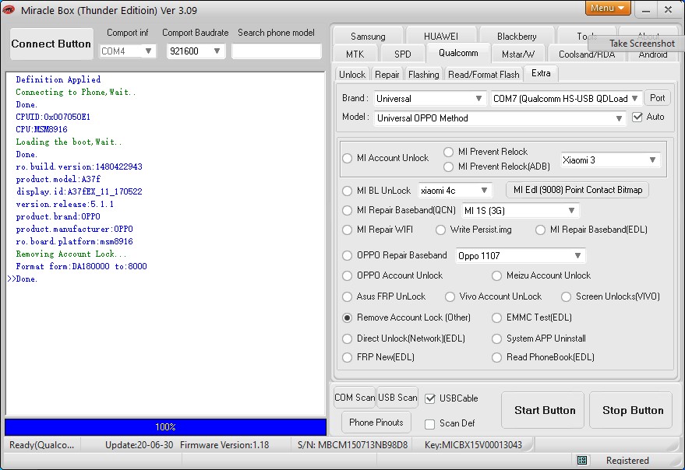Screen dimensions: 685x470
Task: Click the blue 100% progress bar
Action: (x=165, y=426)
